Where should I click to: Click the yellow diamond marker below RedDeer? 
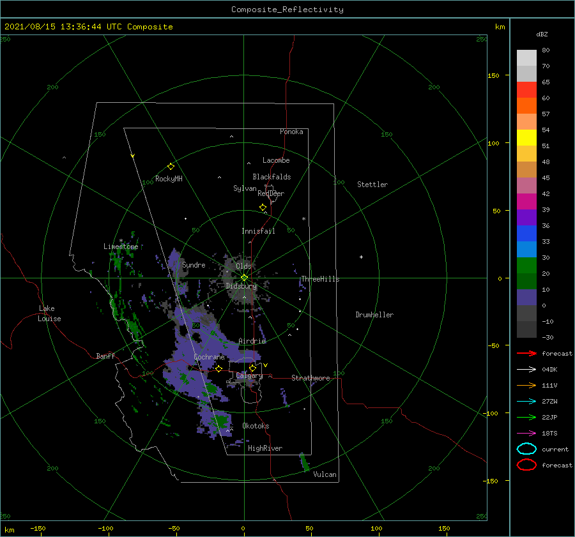click(263, 208)
